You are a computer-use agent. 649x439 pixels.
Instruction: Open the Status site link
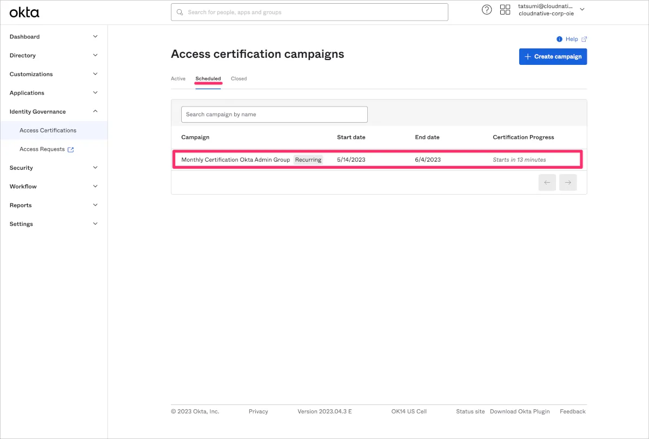click(x=470, y=411)
